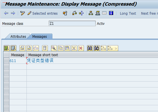Click the Select all rows icon
The width and height of the screenshot is (158, 112).
6,48
